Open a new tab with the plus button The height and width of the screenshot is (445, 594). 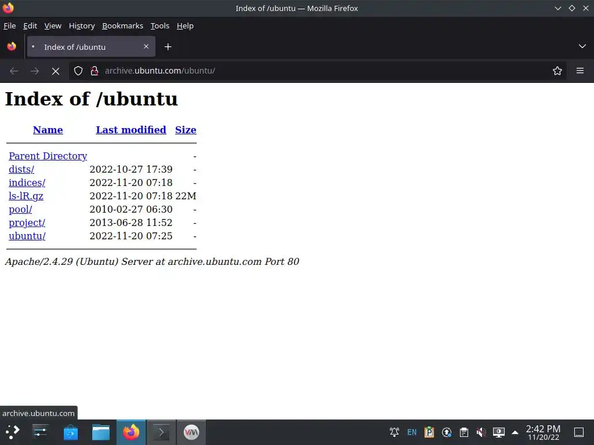[168, 46]
